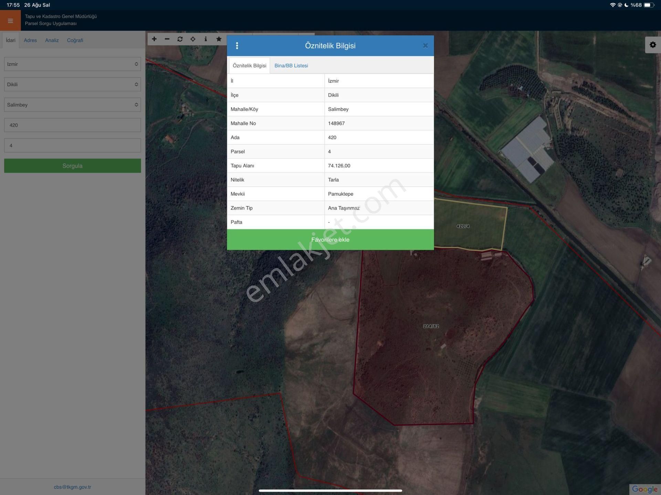Expand the Izmir province dropdown
661x495 pixels.
click(x=72, y=64)
